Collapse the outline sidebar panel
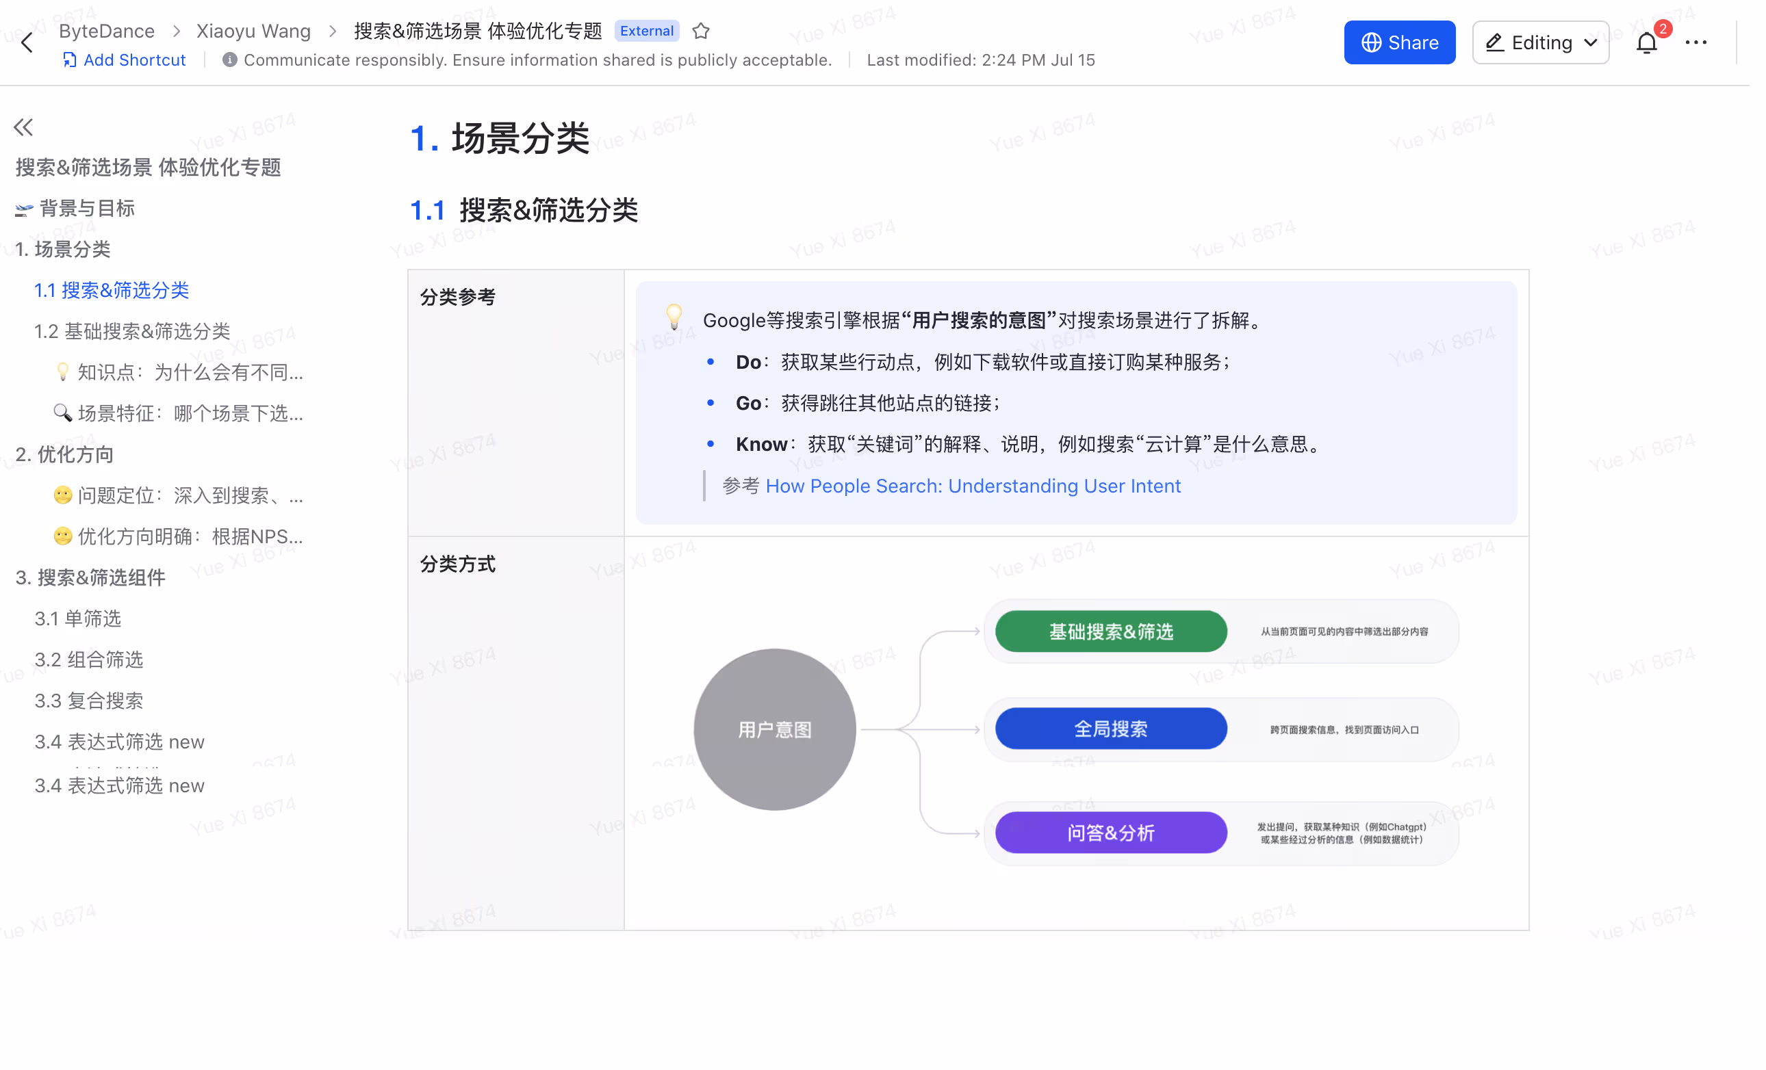1766x1070 pixels. click(24, 128)
